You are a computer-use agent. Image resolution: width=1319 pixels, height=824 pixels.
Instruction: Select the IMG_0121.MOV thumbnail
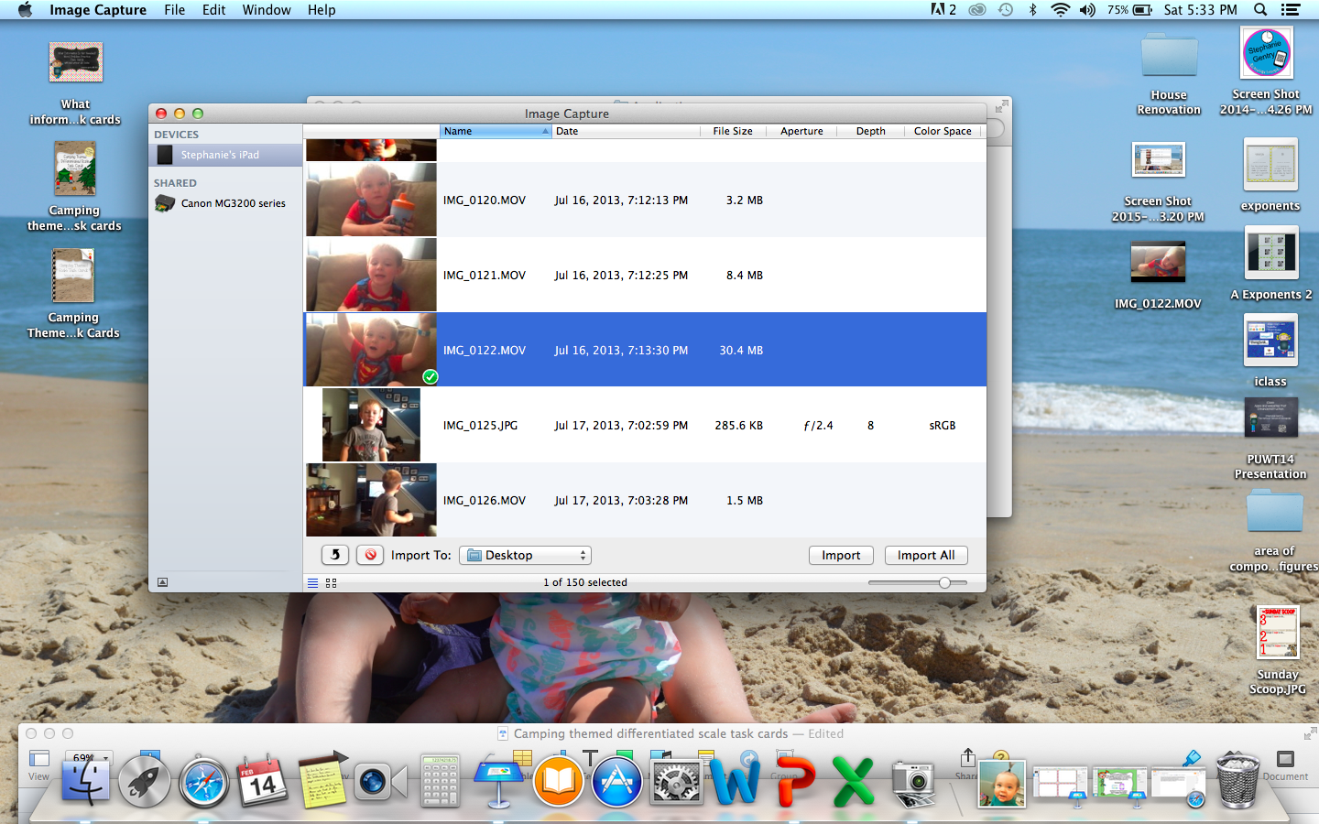(371, 275)
